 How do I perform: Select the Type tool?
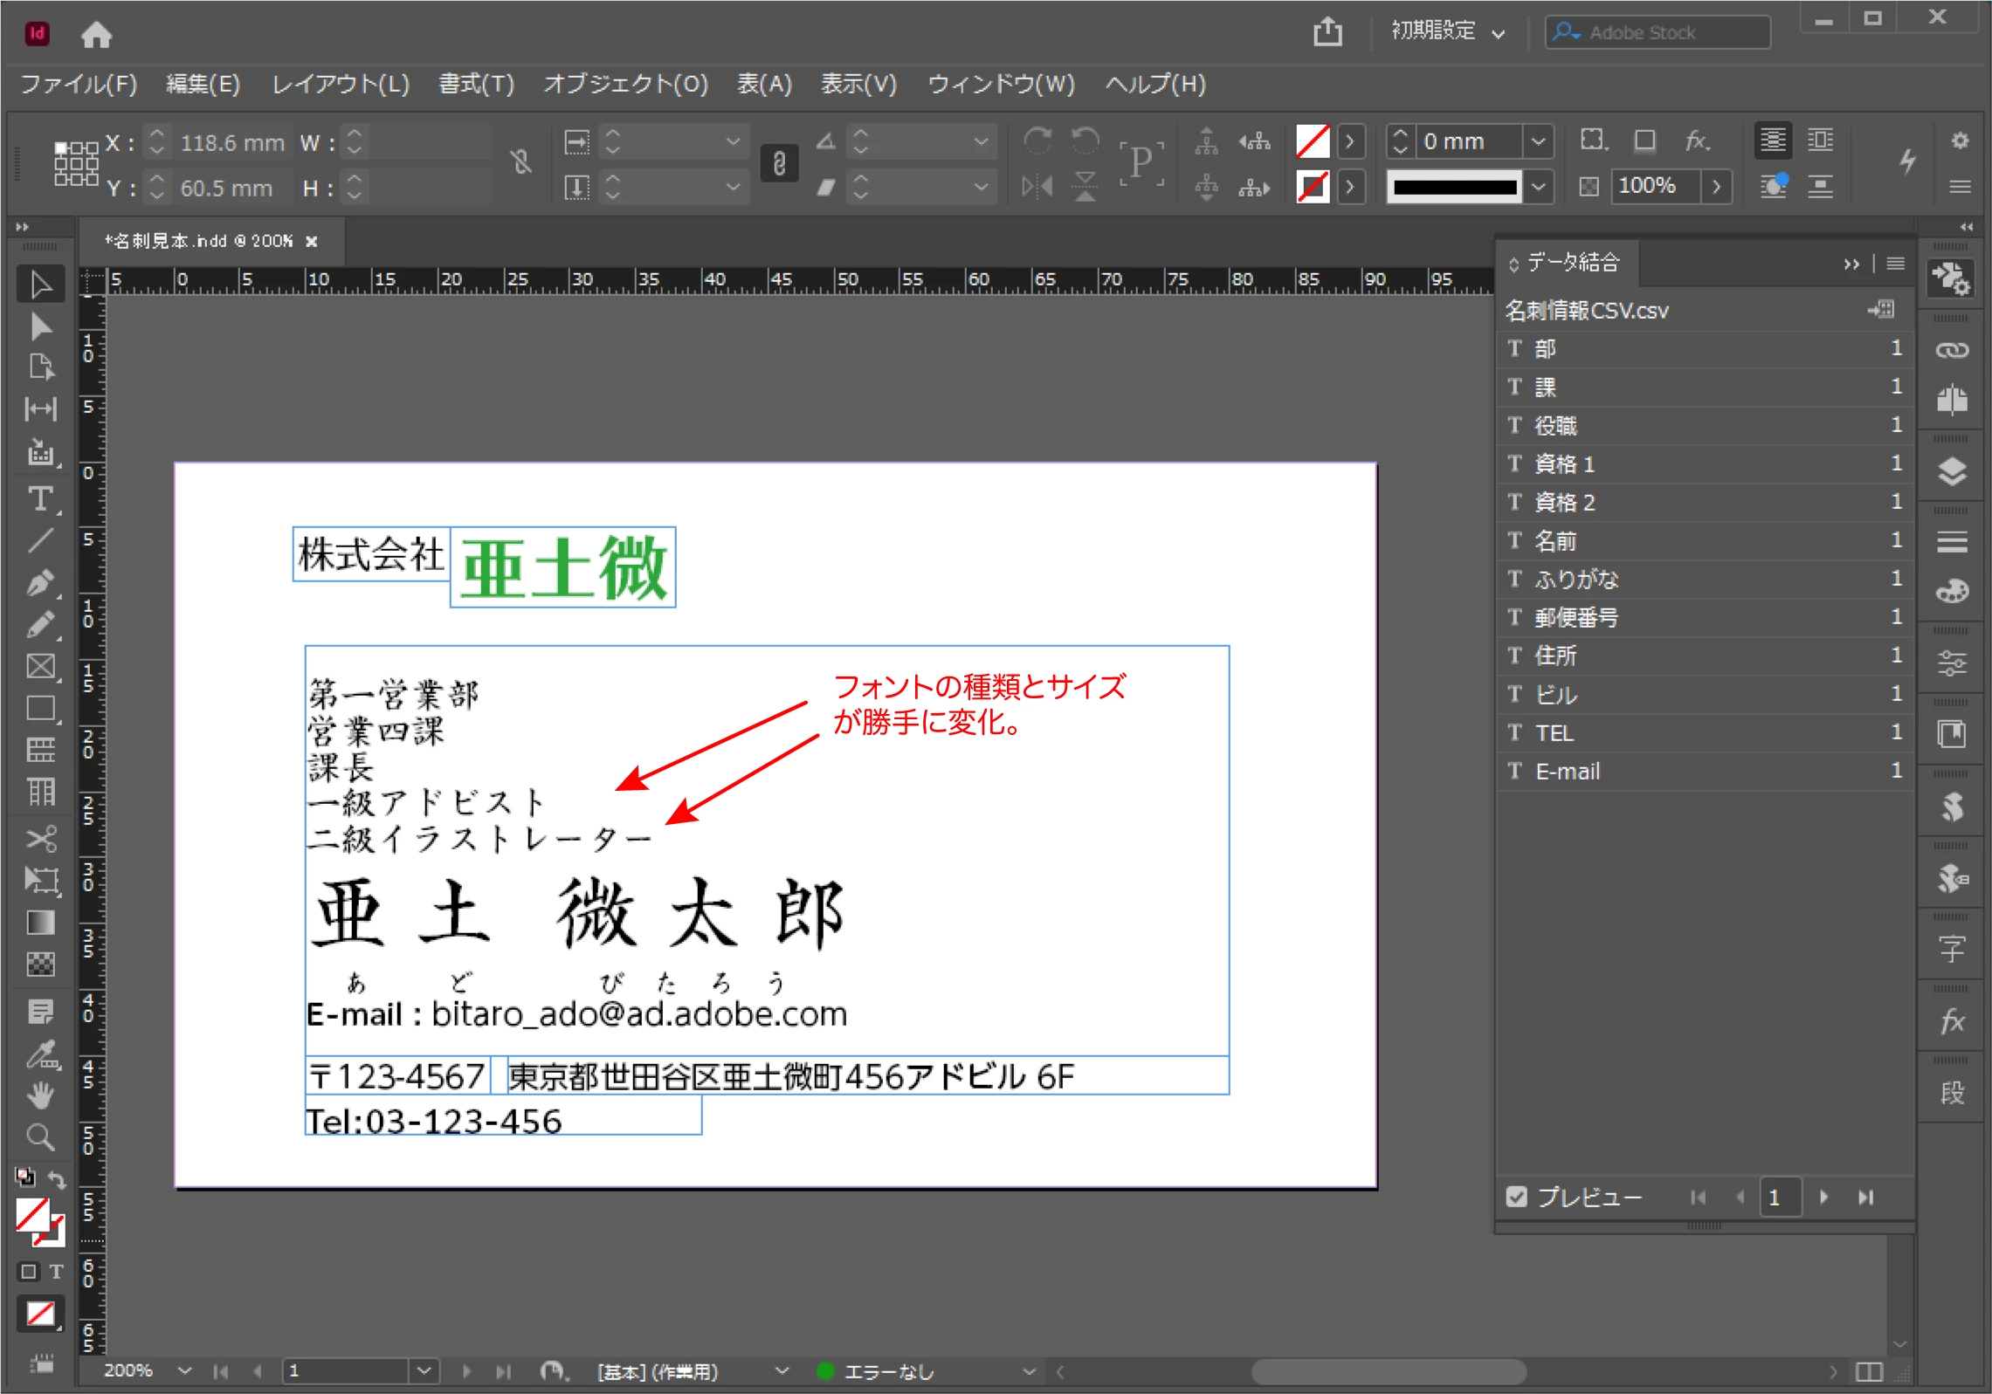pyautogui.click(x=39, y=499)
